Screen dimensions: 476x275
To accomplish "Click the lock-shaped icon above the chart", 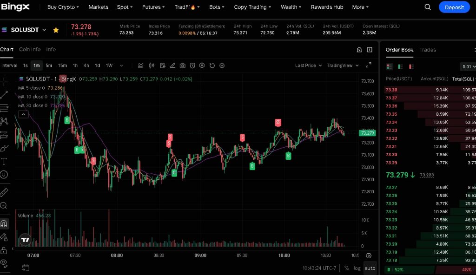I will (359, 50).
